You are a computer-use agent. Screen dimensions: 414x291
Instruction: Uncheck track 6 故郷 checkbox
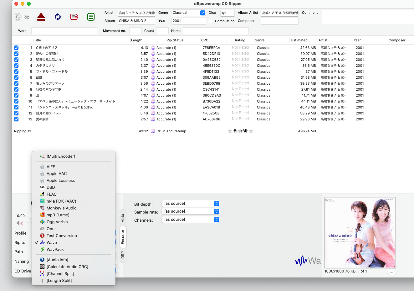(16, 77)
